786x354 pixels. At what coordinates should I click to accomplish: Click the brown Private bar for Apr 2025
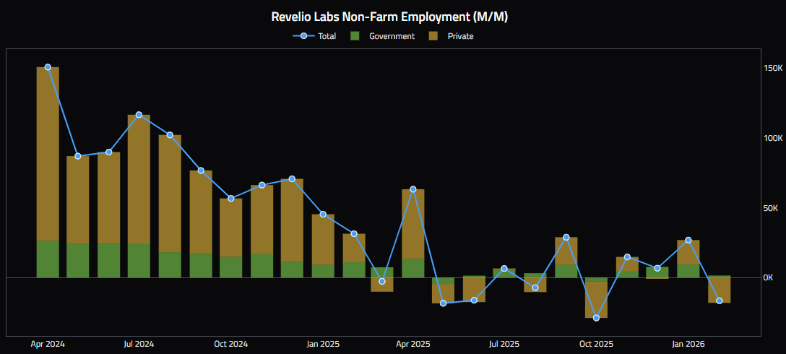[413, 224]
